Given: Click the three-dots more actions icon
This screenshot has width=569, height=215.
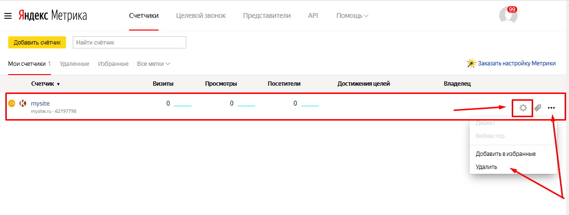Looking at the screenshot, I should point(552,108).
